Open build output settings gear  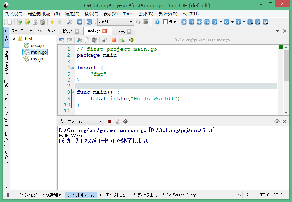[x=125, y=121]
